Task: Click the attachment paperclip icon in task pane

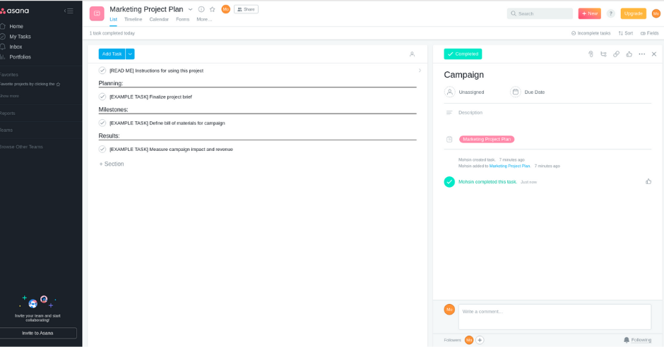Action: tap(591, 54)
